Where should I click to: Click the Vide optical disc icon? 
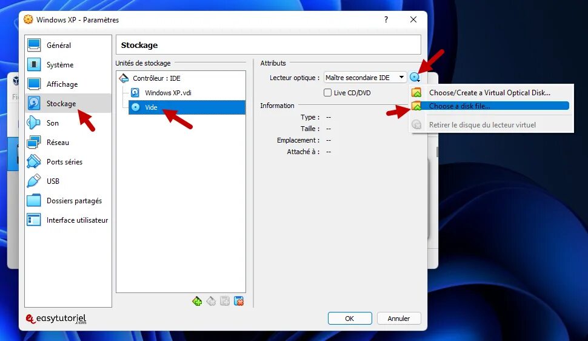[x=135, y=107]
